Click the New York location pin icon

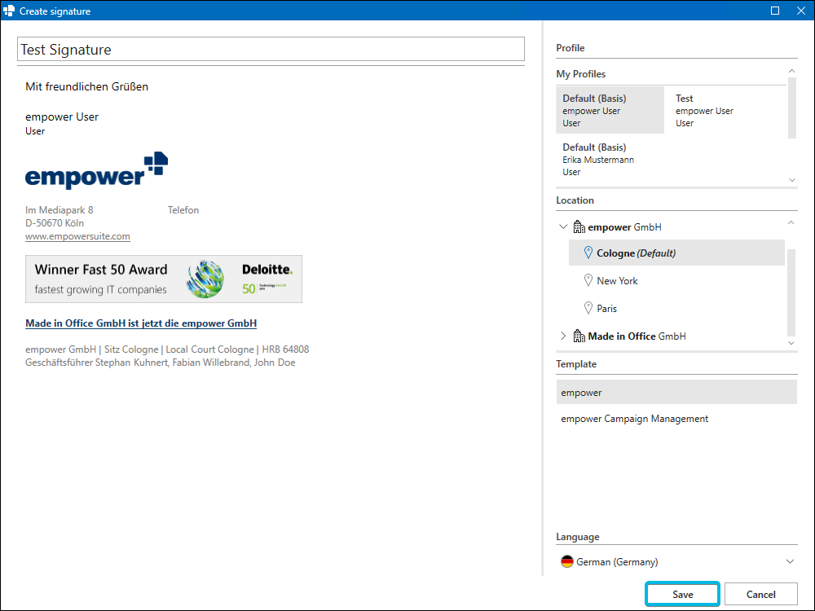588,280
